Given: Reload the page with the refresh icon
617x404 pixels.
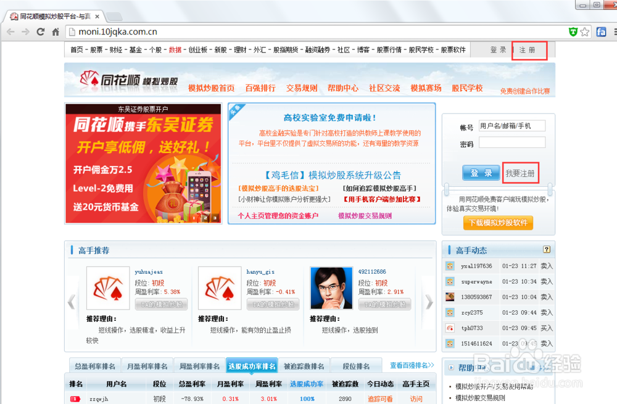Looking at the screenshot, I should click(x=41, y=32).
